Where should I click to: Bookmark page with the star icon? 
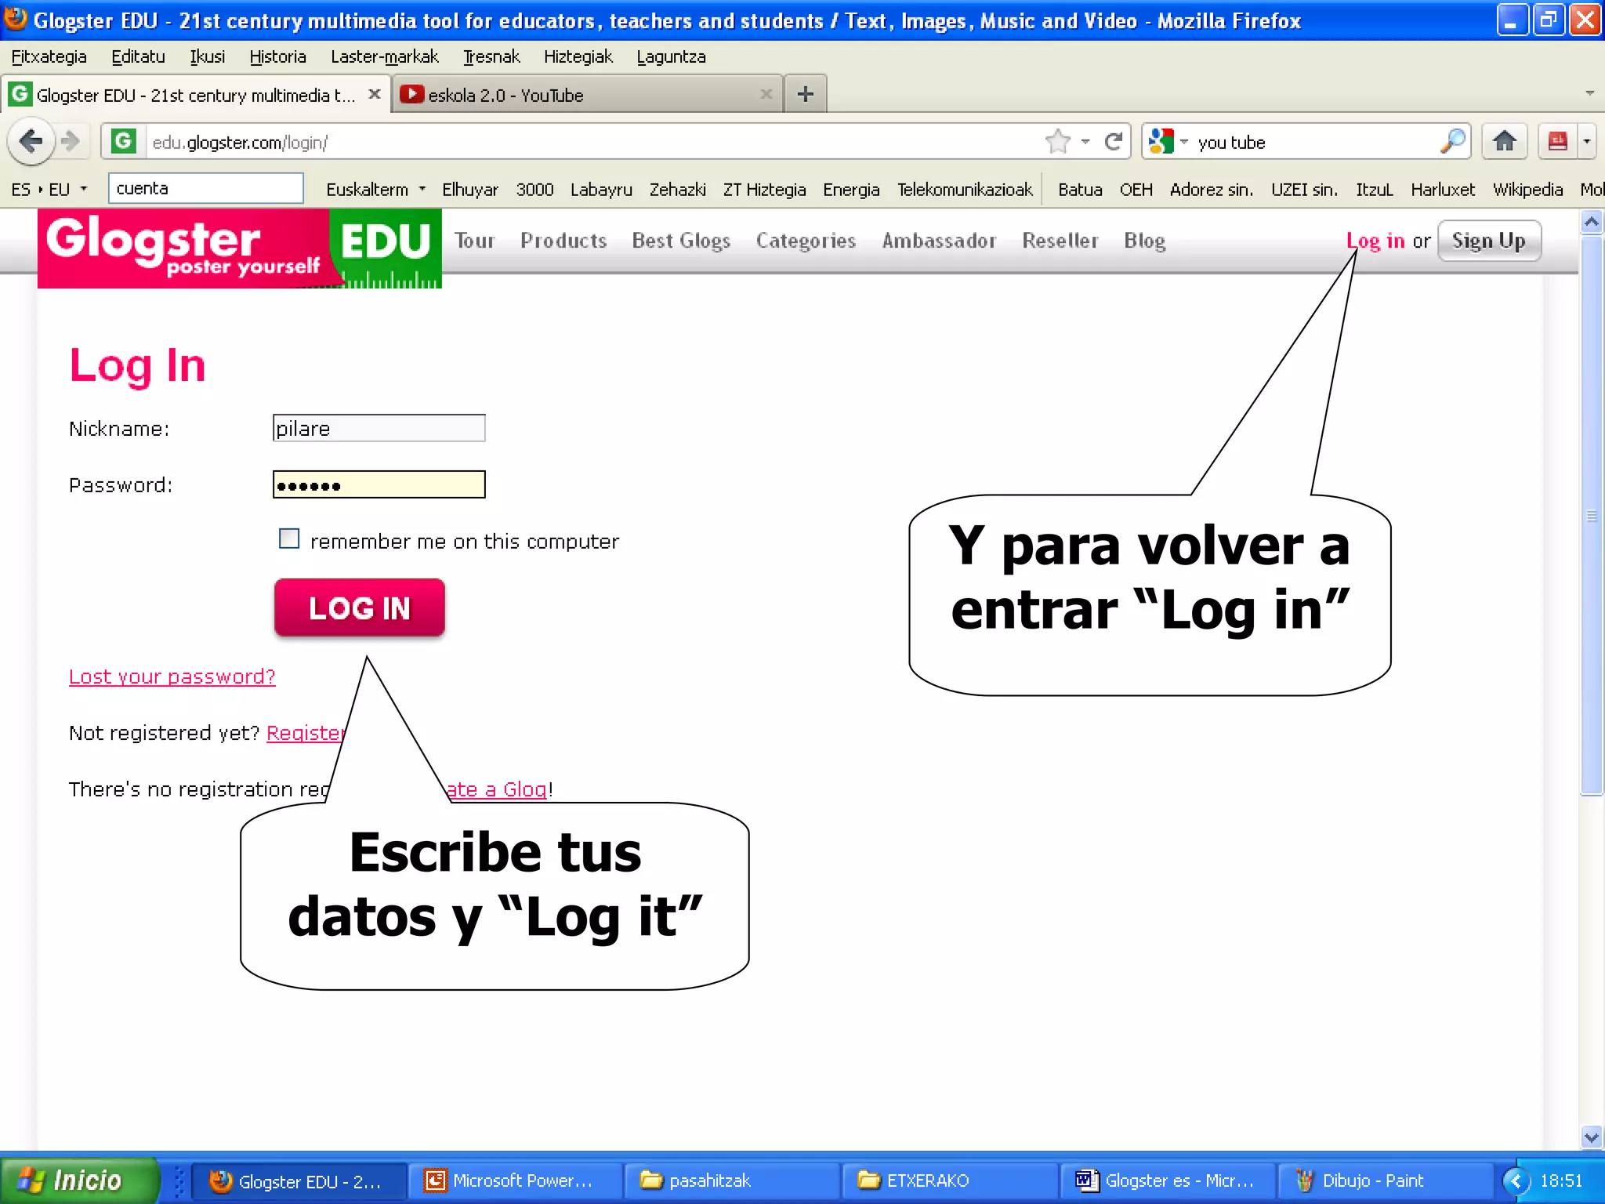coord(1058,142)
